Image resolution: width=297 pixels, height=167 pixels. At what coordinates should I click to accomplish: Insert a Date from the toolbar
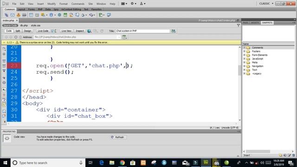pos(65,15)
